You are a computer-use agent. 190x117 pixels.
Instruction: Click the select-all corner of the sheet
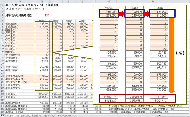2,2
